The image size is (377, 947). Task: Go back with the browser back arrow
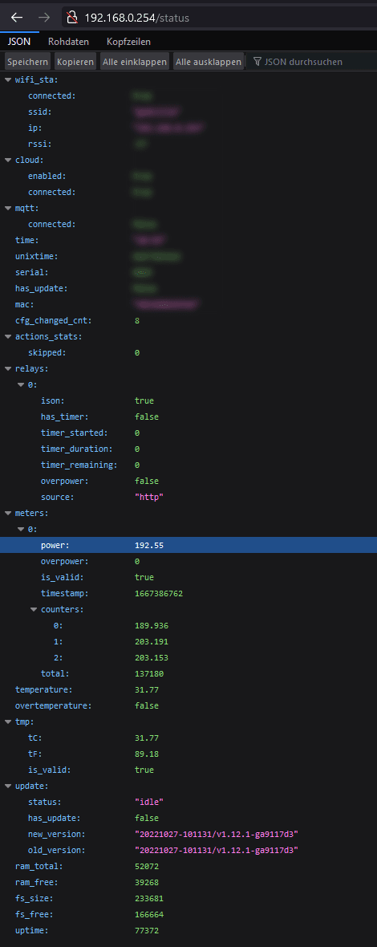(x=17, y=18)
